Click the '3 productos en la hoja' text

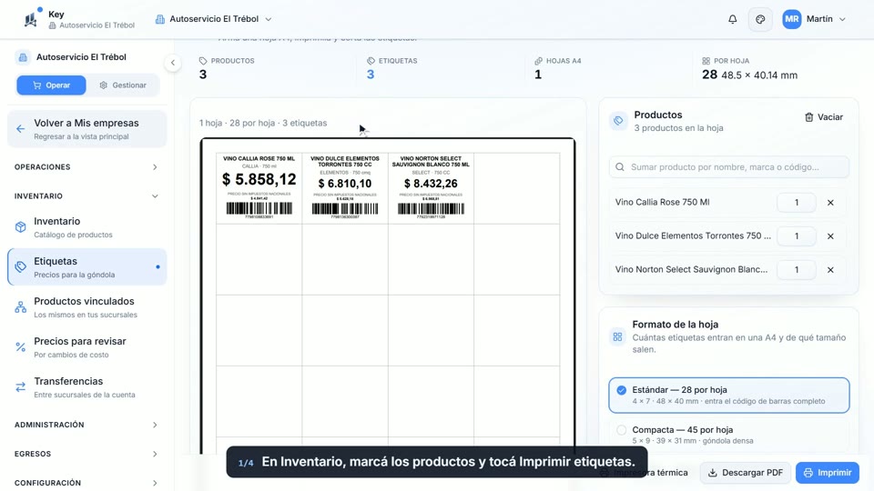(x=678, y=128)
